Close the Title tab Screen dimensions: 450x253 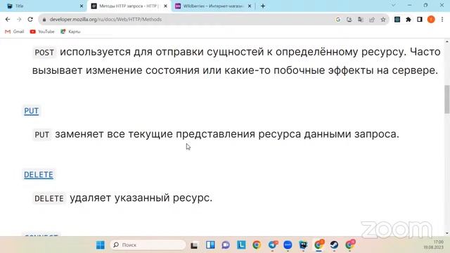[x=82, y=6]
